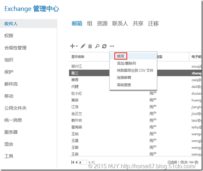Open the dropdown arrow next to plus

[x=77, y=46]
